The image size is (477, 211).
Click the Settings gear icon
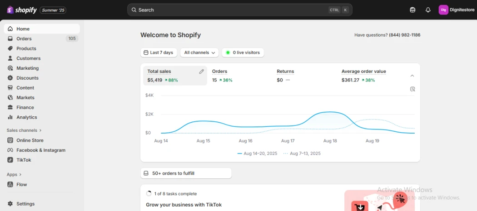(10, 204)
